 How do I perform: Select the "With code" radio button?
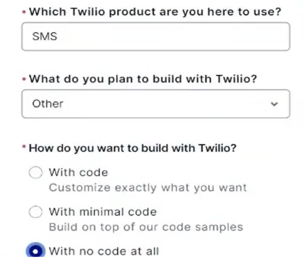point(36,173)
